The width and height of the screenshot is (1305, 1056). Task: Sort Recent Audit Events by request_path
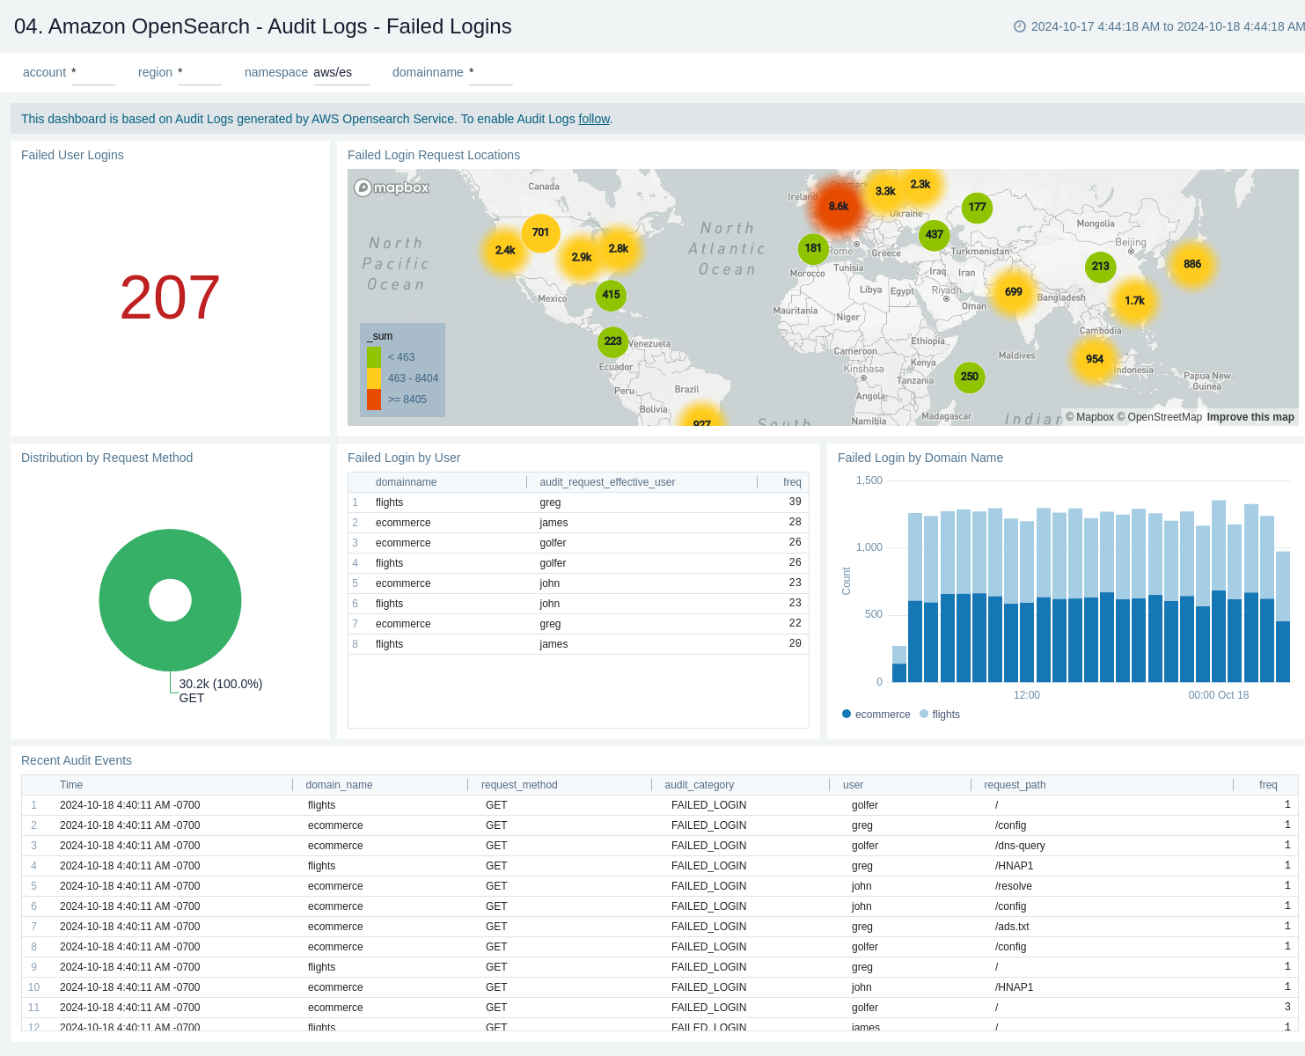(1015, 785)
